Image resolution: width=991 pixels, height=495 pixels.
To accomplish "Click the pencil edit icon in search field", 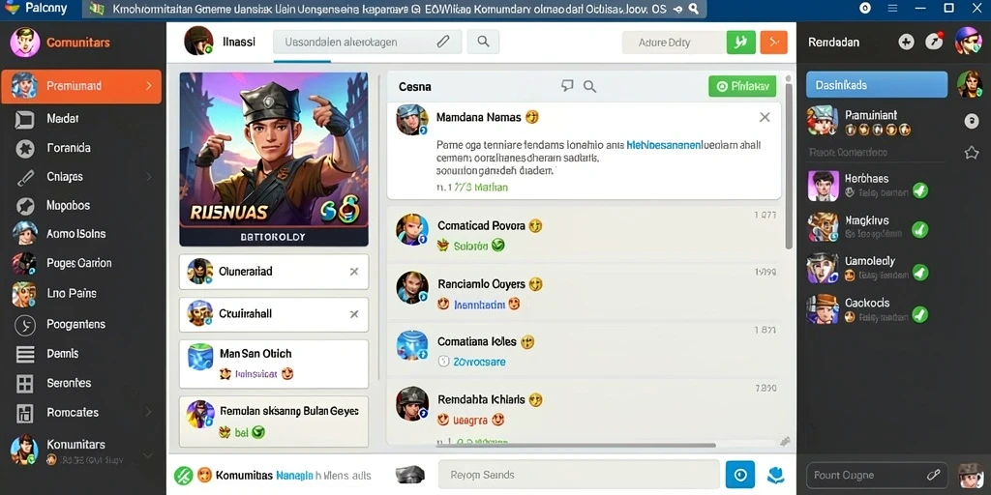I will click(443, 42).
